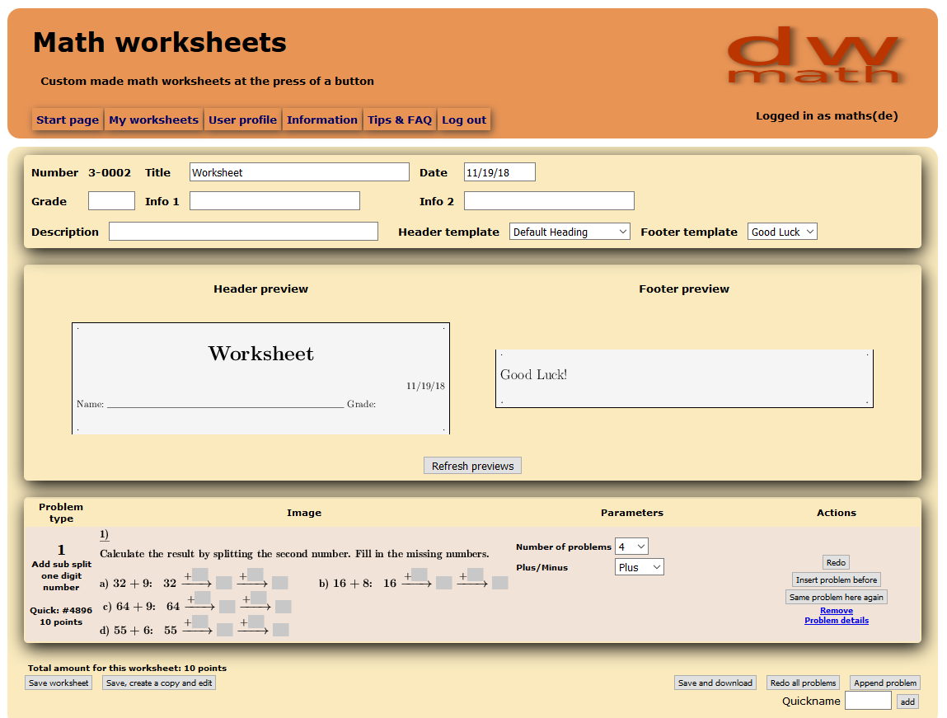Click the add button next to Quickname
Viewport: 947px width, 718px height.
907,701
